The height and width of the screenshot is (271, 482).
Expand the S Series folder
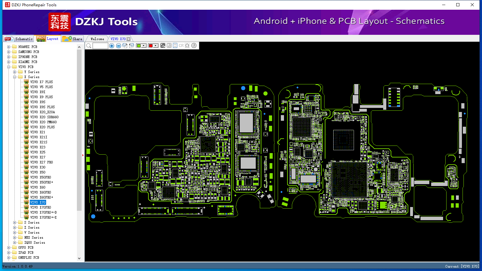(x=15, y=222)
